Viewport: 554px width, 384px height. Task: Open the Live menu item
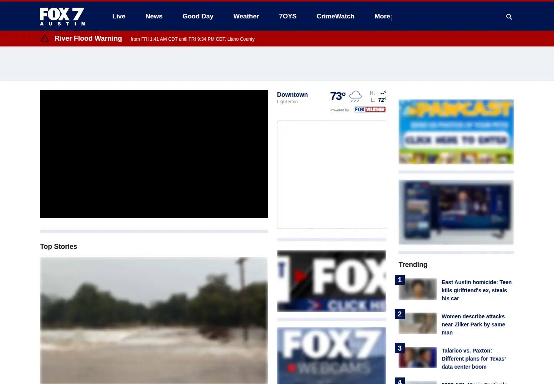click(x=119, y=16)
